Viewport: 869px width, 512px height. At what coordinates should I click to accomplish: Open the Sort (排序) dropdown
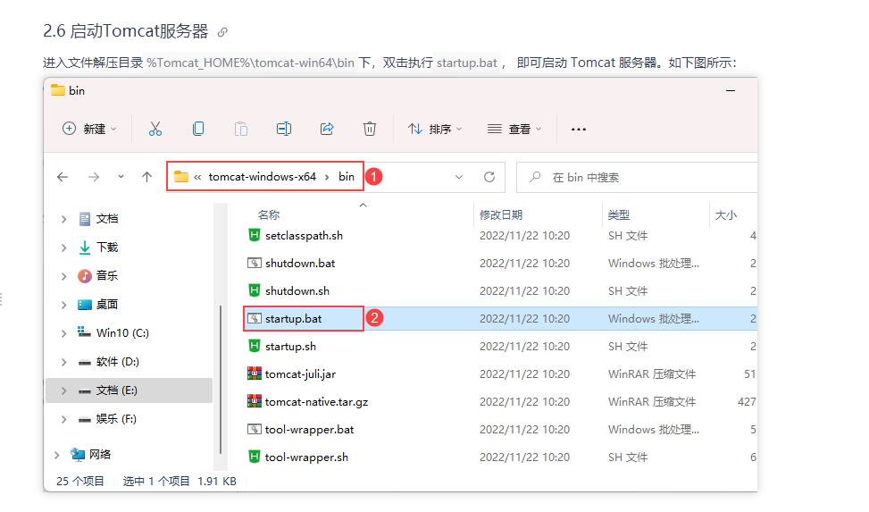(435, 129)
